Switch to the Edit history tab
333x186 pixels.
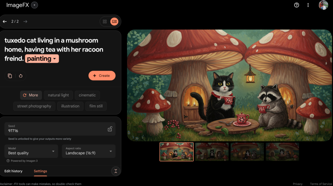[x=13, y=171]
